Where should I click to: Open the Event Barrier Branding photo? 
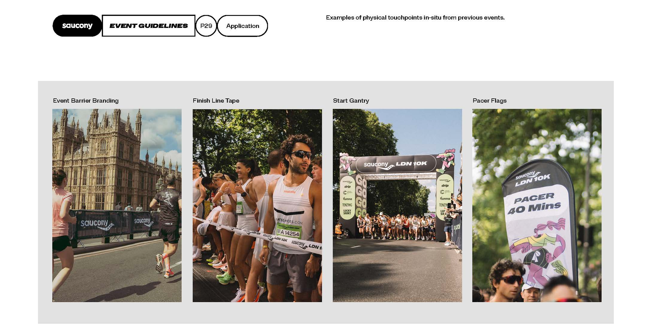click(x=117, y=205)
